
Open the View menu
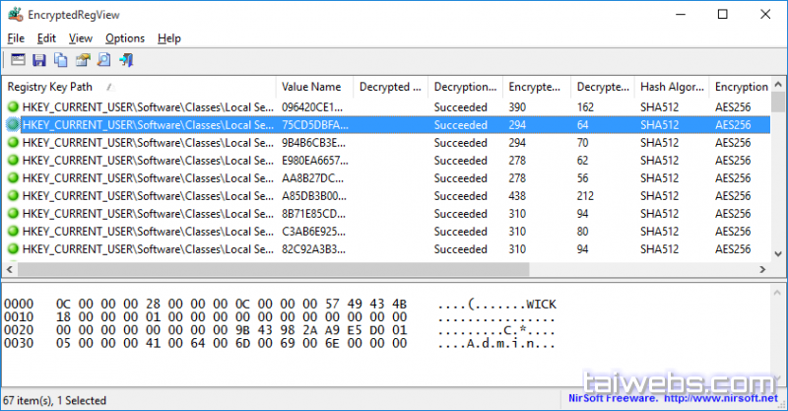click(x=81, y=38)
